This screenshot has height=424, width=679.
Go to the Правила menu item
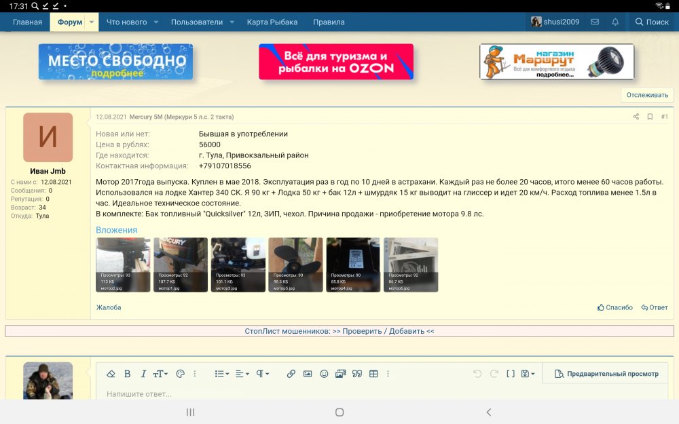point(329,22)
